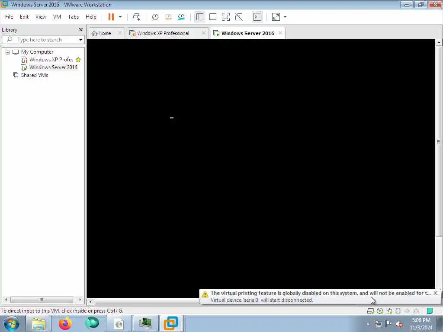Click the CD/DVD drive status icon
The image size is (443, 332).
380,311
